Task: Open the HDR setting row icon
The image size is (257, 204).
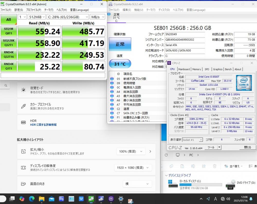Action: click(23, 123)
